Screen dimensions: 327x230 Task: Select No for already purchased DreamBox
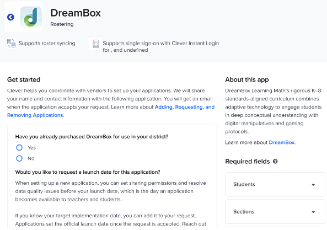coord(19,158)
